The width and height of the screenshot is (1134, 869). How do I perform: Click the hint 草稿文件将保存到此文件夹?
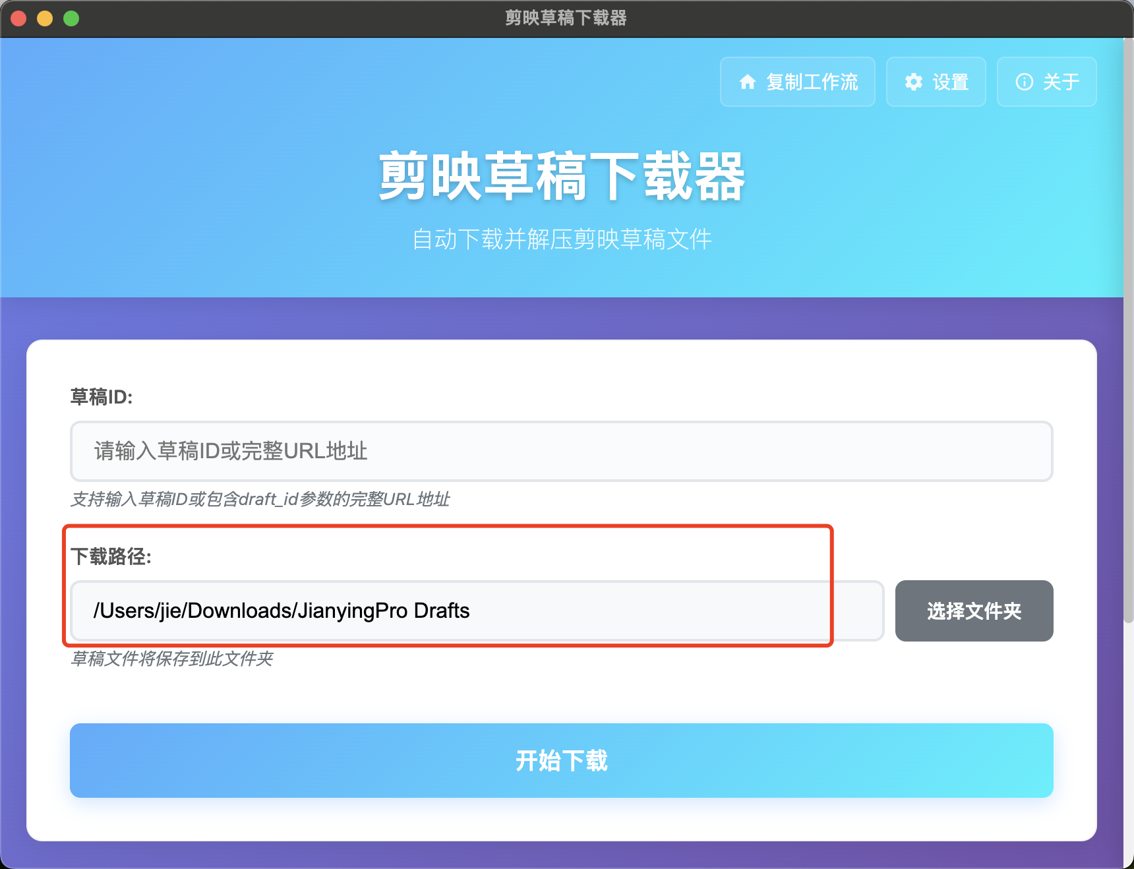171,659
